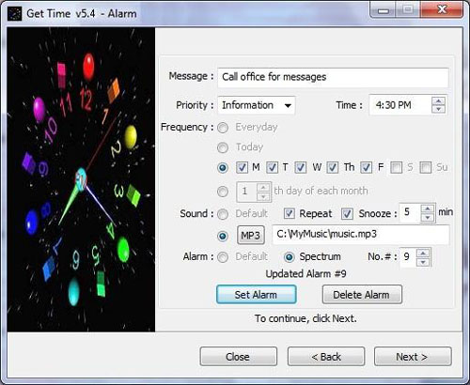
Task: Choose the Spectrum alarm radio option
Action: coord(289,257)
